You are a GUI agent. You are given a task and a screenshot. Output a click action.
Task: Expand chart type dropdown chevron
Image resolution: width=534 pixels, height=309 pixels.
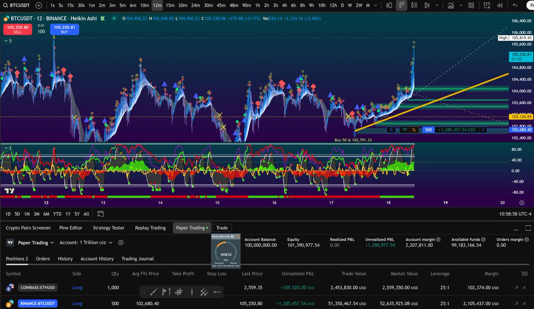click(x=437, y=5)
